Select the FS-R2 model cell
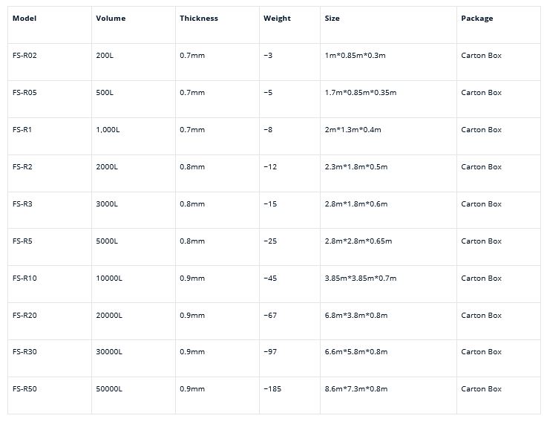This screenshot has height=430, width=544. point(22,167)
